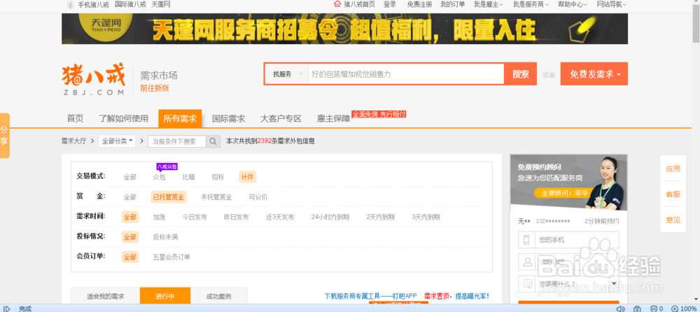Expand the 帮助中心 menu
Image resolution: width=700 pixels, height=312 pixels.
pyautogui.click(x=573, y=4)
